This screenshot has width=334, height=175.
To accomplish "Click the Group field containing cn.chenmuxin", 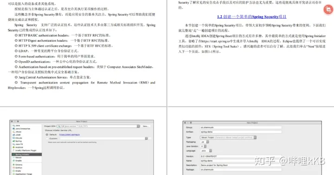I will point(241,128).
